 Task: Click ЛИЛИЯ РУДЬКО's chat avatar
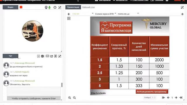pyautogui.click(x=6, y=74)
